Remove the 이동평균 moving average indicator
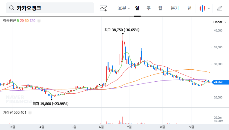The image size is (229, 130). click(x=39, y=21)
